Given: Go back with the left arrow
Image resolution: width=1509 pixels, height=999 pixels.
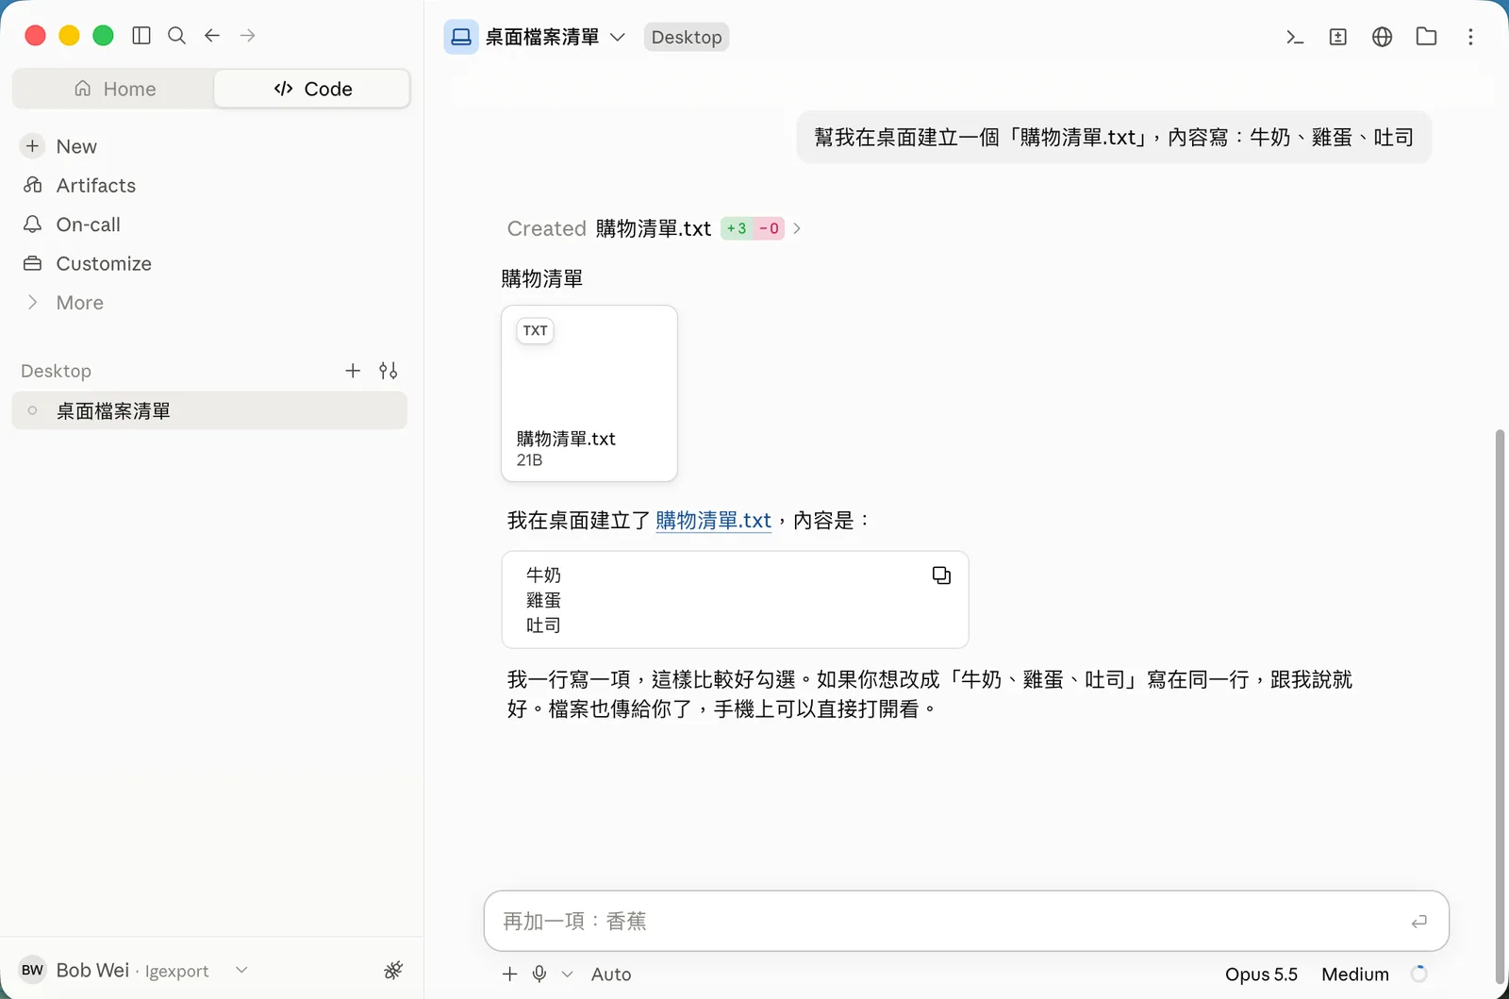Looking at the screenshot, I should click(x=212, y=36).
